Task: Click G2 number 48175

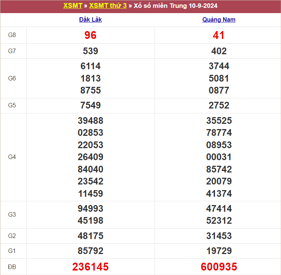Action: (90, 236)
